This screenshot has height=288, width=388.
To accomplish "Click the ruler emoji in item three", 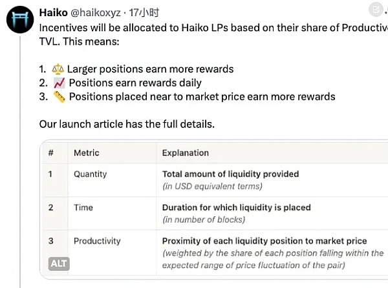I will (60, 97).
